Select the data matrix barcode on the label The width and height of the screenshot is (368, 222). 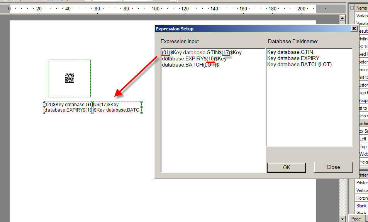click(70, 78)
